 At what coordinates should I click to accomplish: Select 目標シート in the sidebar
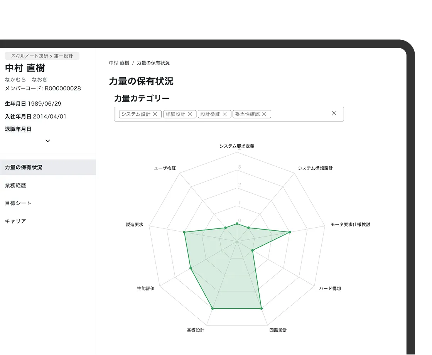tap(18, 203)
